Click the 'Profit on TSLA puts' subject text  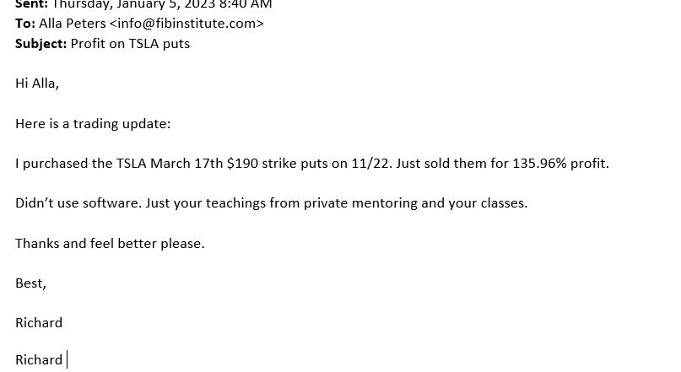[x=130, y=44]
